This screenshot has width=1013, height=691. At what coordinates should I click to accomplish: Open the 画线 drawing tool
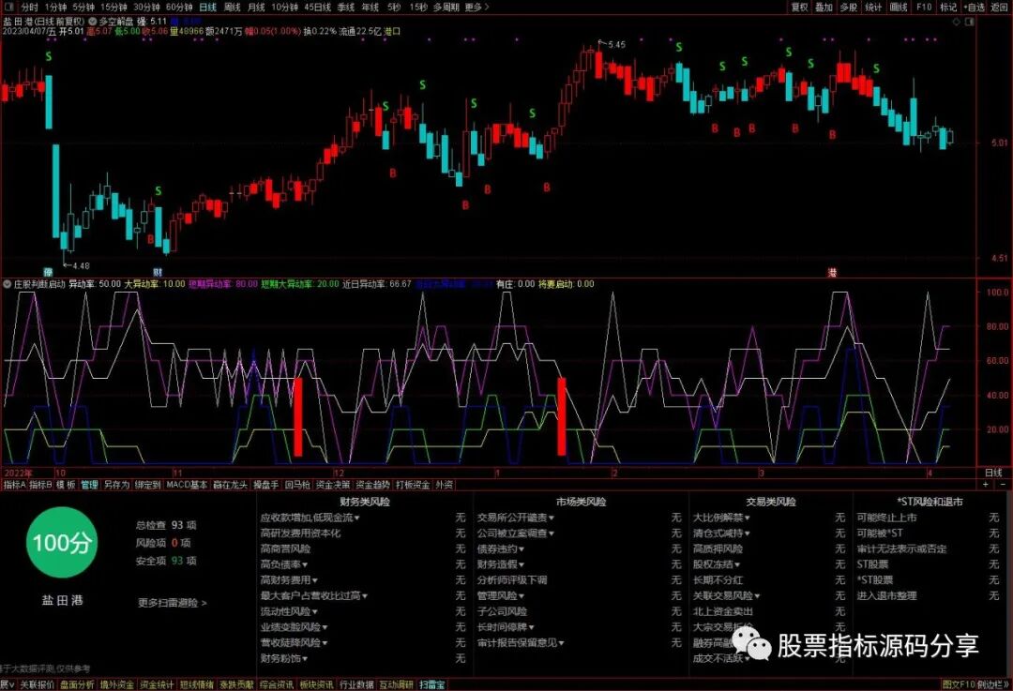point(899,8)
